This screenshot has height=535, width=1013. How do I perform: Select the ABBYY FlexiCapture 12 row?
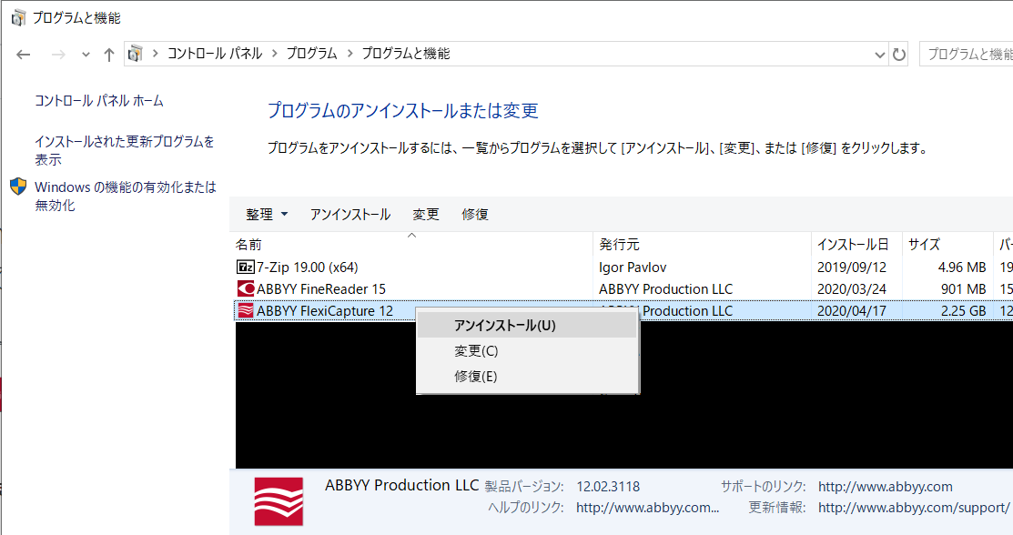pos(623,311)
